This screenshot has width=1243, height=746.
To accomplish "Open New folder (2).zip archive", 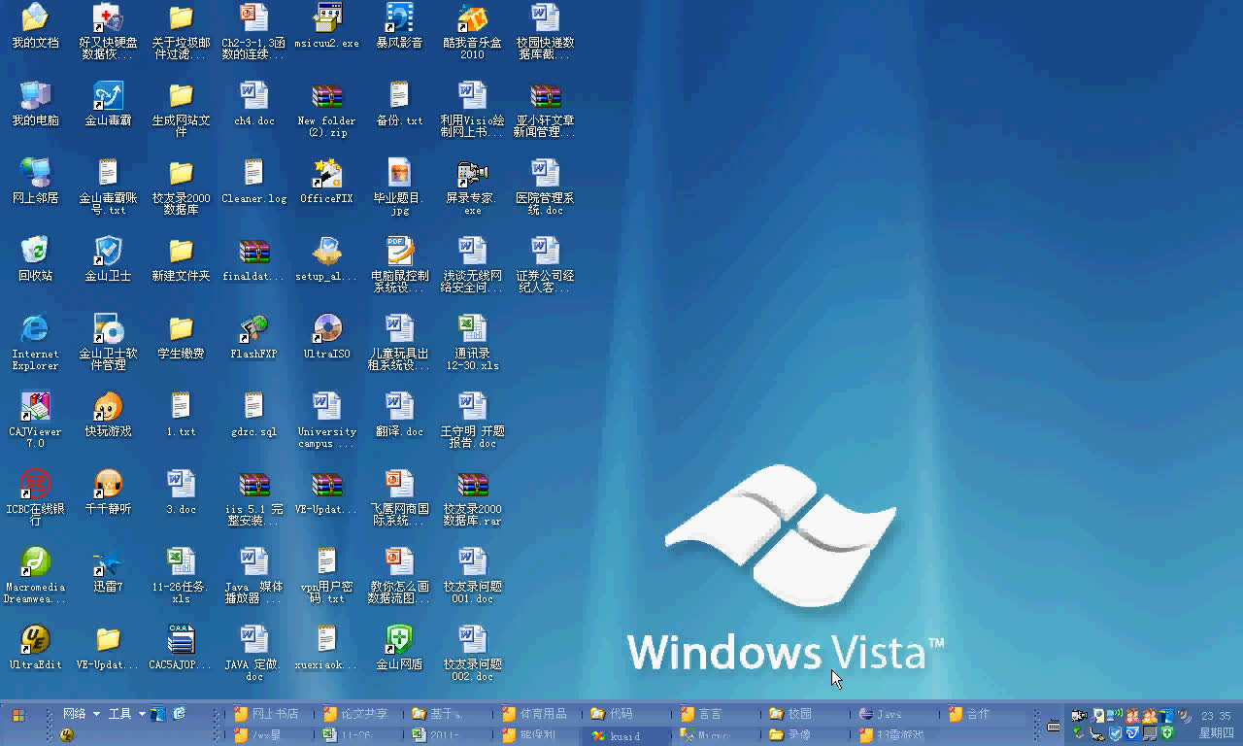I will [327, 110].
